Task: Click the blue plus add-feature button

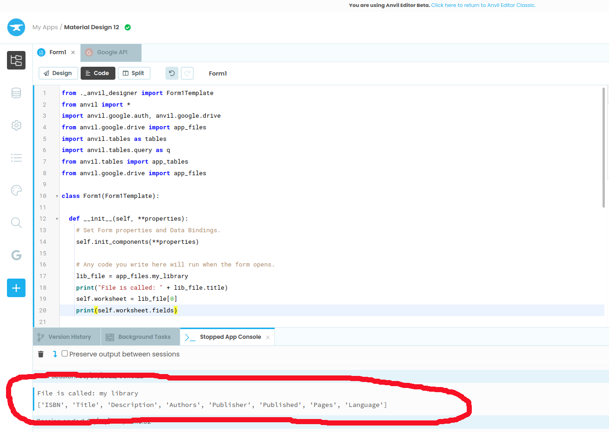Action: tap(16, 288)
